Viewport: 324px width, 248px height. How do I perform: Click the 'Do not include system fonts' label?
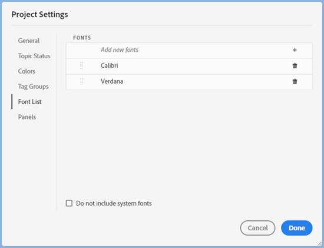114,203
